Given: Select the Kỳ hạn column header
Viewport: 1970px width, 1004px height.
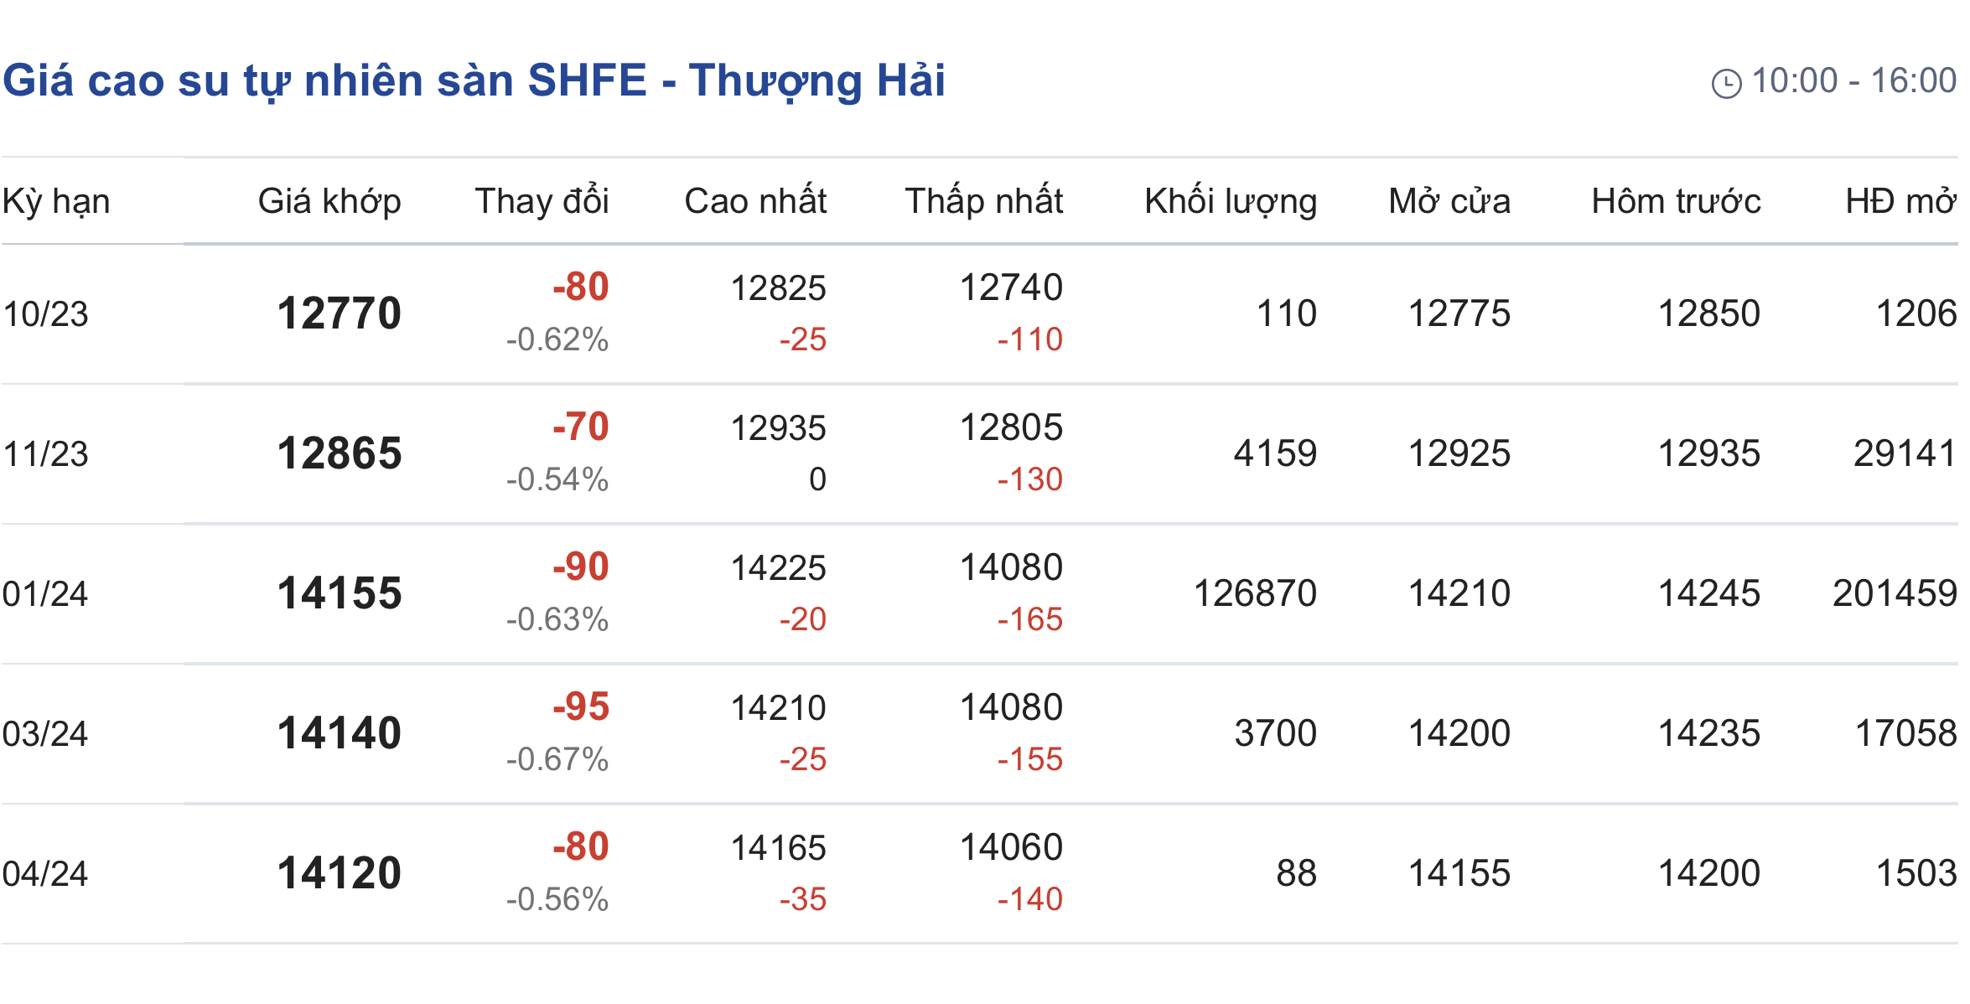Looking at the screenshot, I should coord(56,202).
